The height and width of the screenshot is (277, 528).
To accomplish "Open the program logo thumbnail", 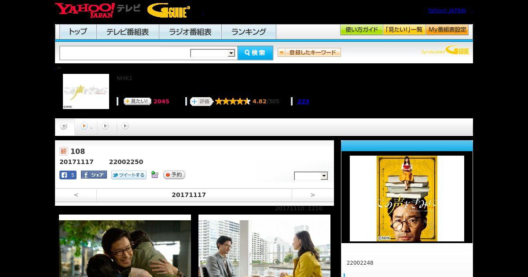I will click(86, 91).
